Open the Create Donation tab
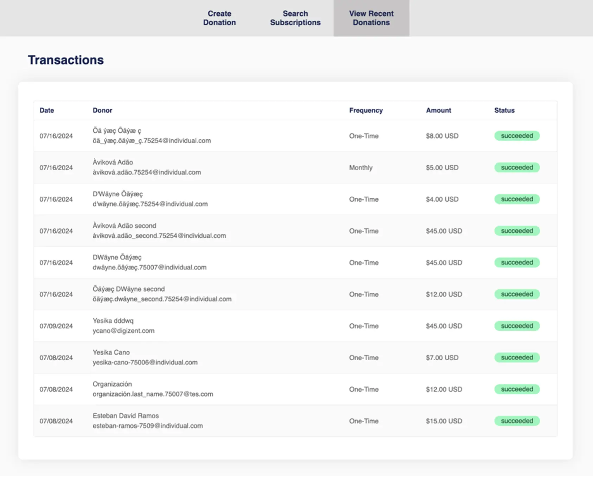Screen dimensions: 594x477 219,18
